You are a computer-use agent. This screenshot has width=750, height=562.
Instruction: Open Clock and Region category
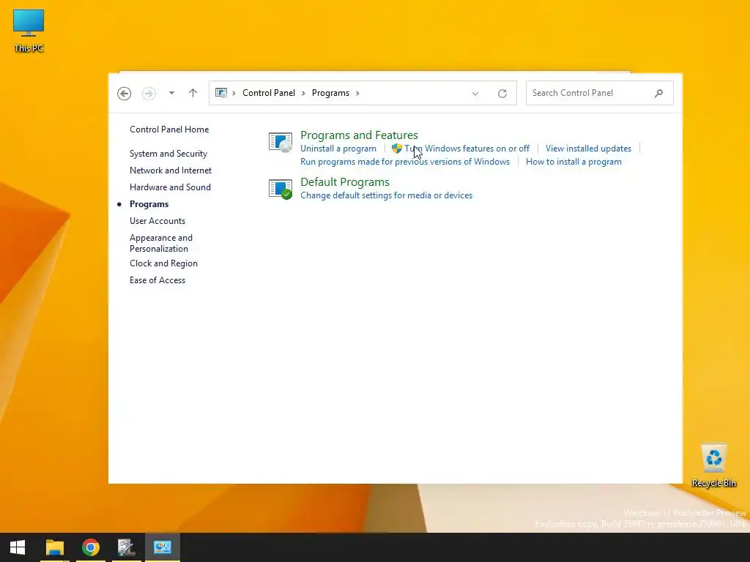(x=163, y=263)
